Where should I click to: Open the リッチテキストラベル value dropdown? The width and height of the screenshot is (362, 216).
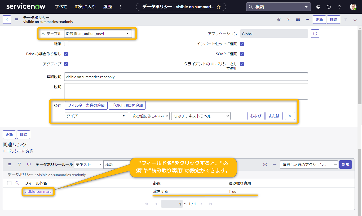click(x=201, y=116)
